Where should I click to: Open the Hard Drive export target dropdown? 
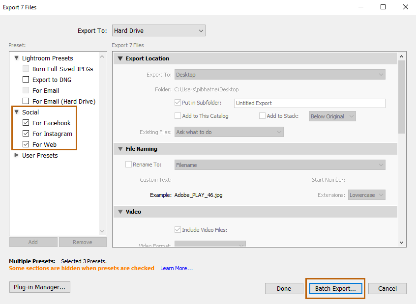[x=158, y=30]
